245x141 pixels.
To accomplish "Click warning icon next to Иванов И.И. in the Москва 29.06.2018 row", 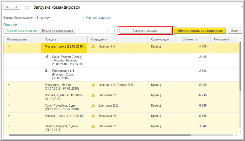I will [x=93, y=47].
